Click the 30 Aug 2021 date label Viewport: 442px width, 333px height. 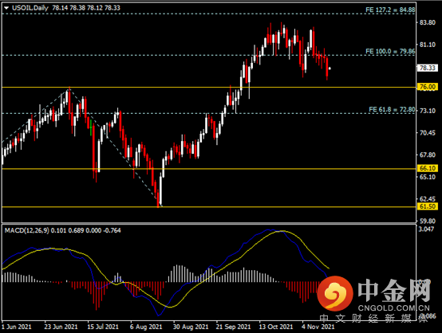[191, 327]
